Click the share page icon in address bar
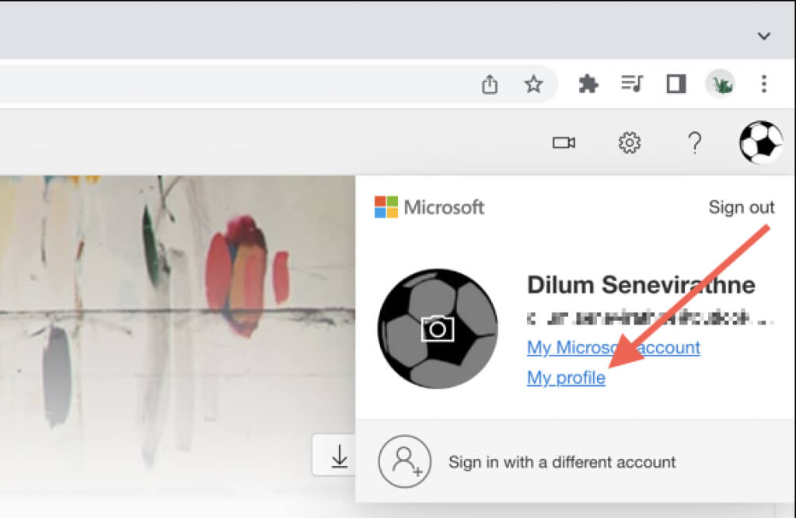 point(490,84)
